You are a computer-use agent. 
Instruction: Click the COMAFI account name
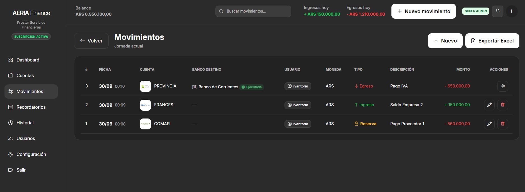(162, 124)
